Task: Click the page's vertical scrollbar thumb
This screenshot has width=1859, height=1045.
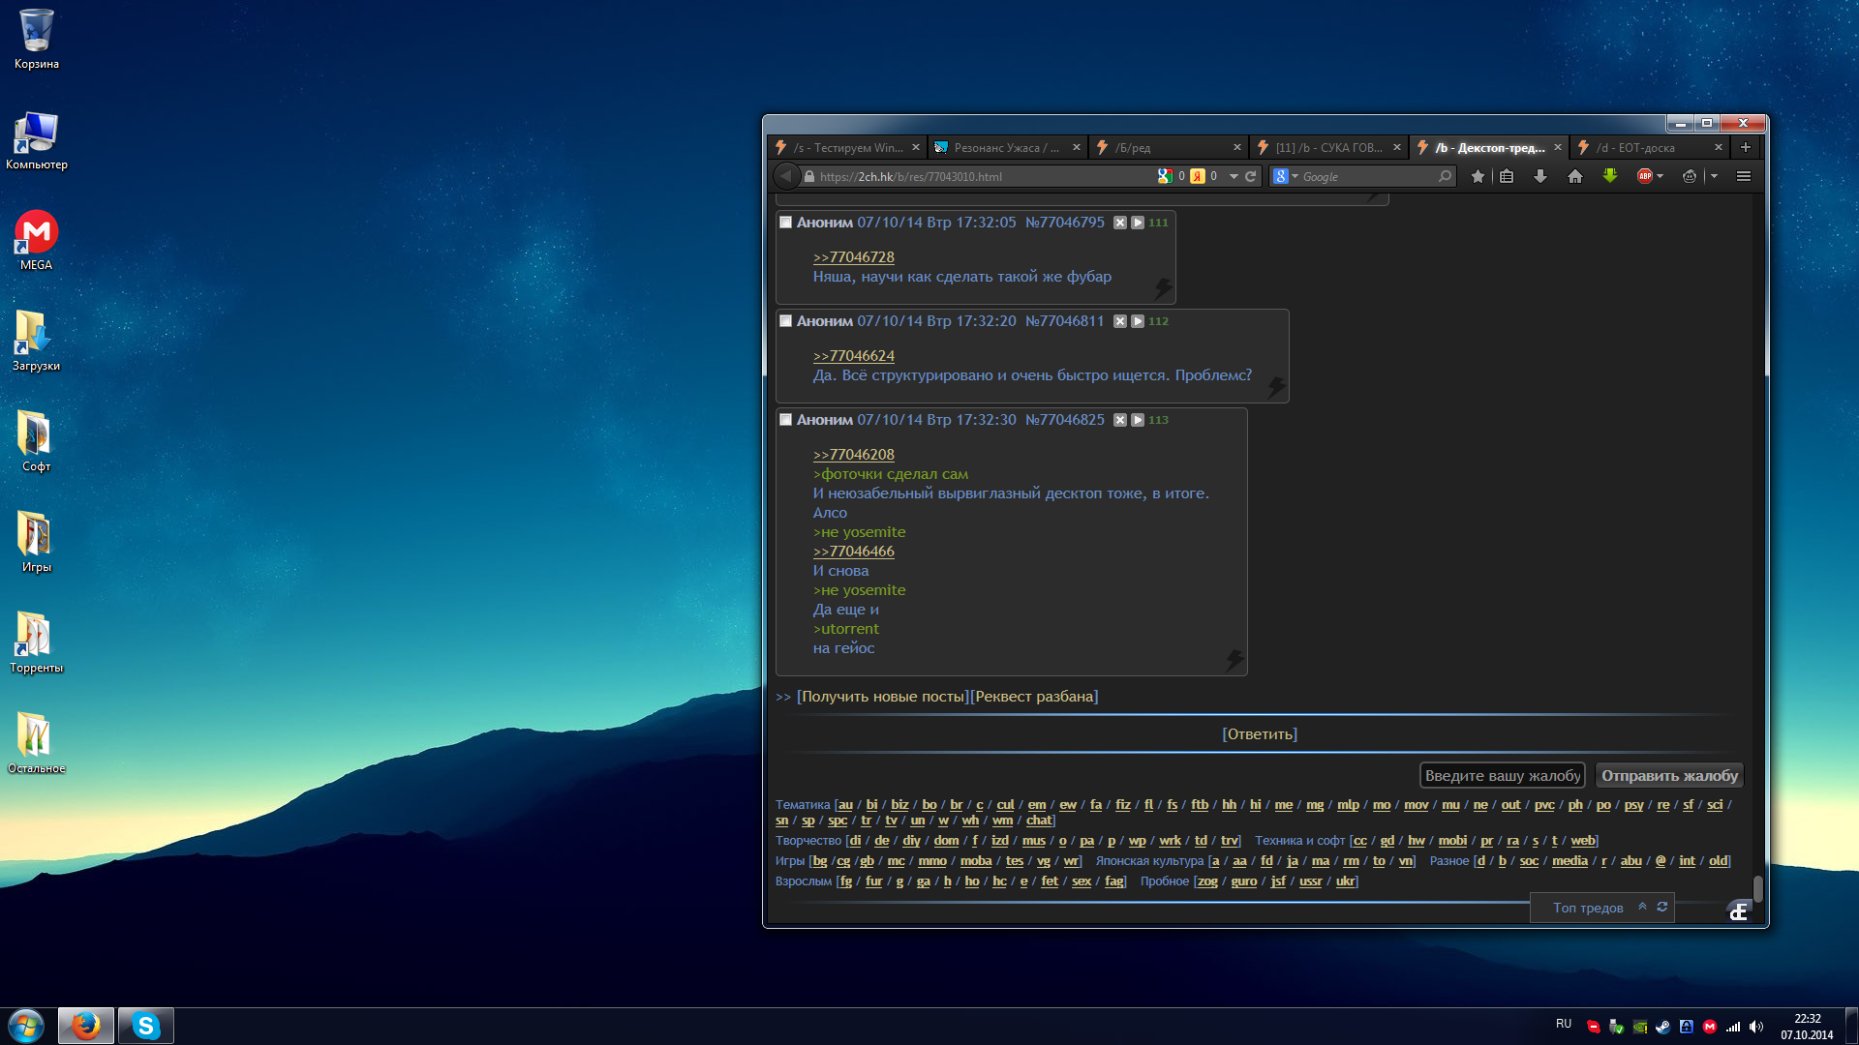Action: pyautogui.click(x=1757, y=888)
